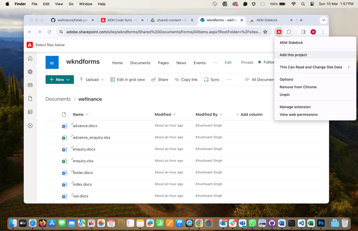Open the index.docx file
Image resolution: width=358 pixels, height=231 pixels.
click(82, 184)
